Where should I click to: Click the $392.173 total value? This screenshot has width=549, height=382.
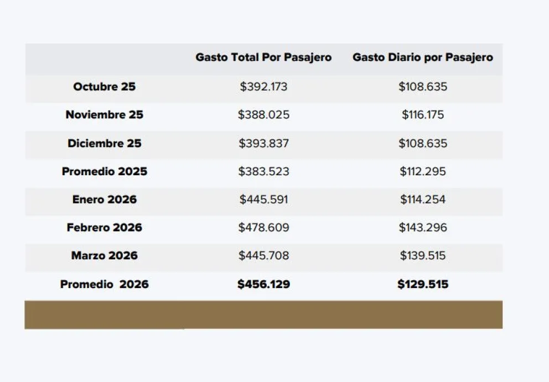[263, 87]
